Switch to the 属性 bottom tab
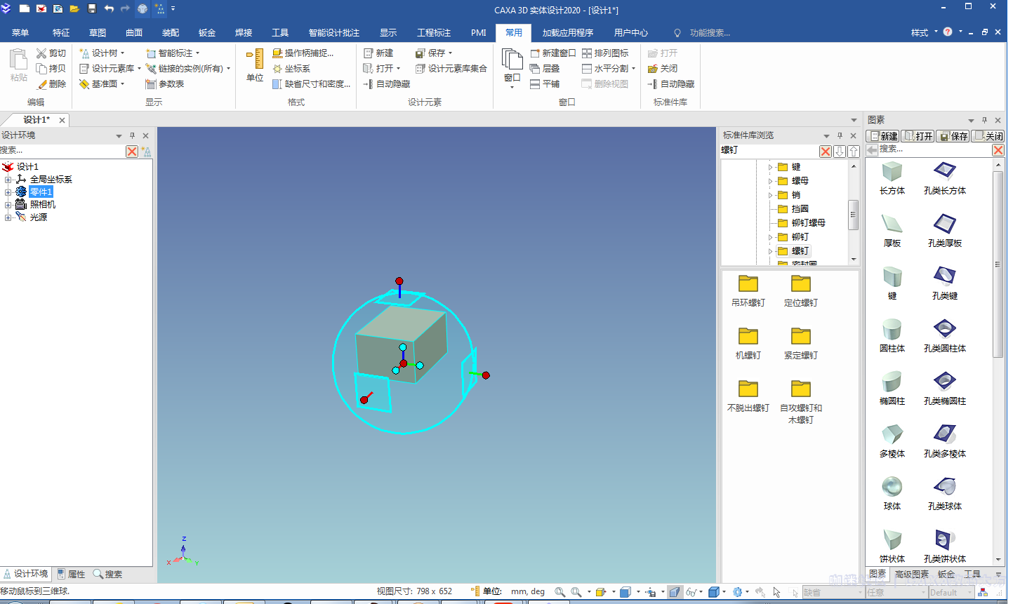 (x=72, y=575)
